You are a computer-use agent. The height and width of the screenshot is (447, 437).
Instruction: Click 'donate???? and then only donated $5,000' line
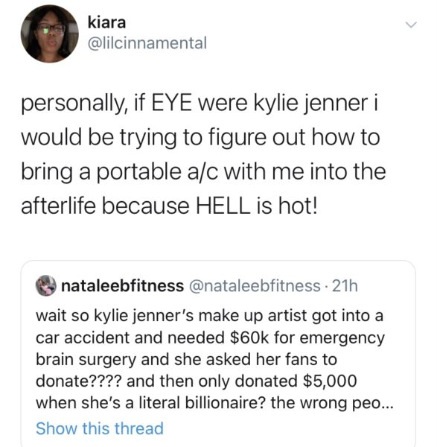point(197,381)
